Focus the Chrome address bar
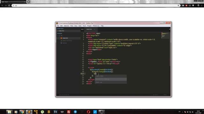Viewport: 204px width, 114px height. tap(96, 5)
